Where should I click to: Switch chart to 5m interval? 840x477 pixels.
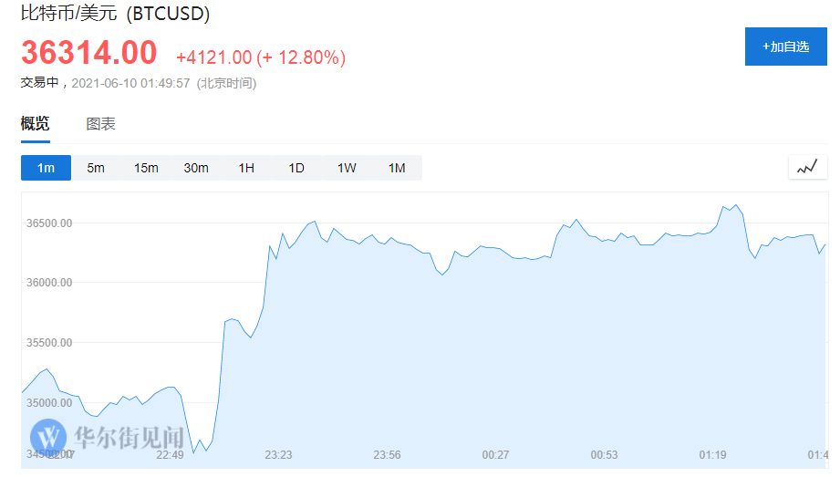(96, 168)
